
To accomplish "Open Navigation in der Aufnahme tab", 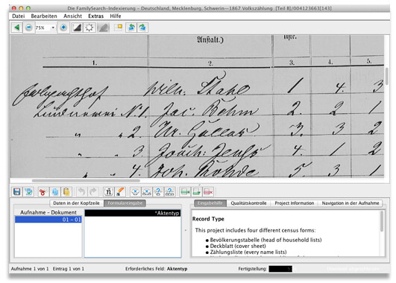I will click(x=351, y=203).
